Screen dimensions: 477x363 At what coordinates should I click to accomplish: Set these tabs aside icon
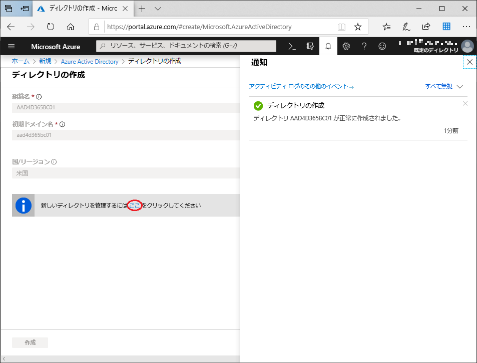[x=25, y=9]
